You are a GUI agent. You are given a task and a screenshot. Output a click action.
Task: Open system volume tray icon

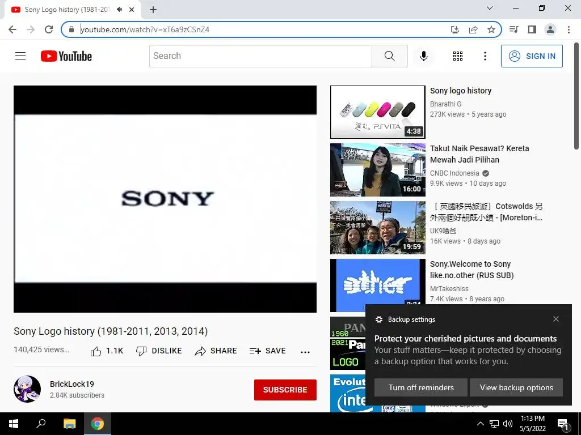508,424
